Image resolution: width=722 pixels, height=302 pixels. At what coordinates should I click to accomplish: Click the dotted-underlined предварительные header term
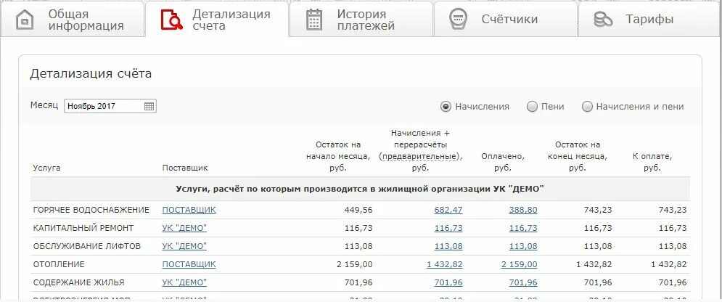pos(420,157)
